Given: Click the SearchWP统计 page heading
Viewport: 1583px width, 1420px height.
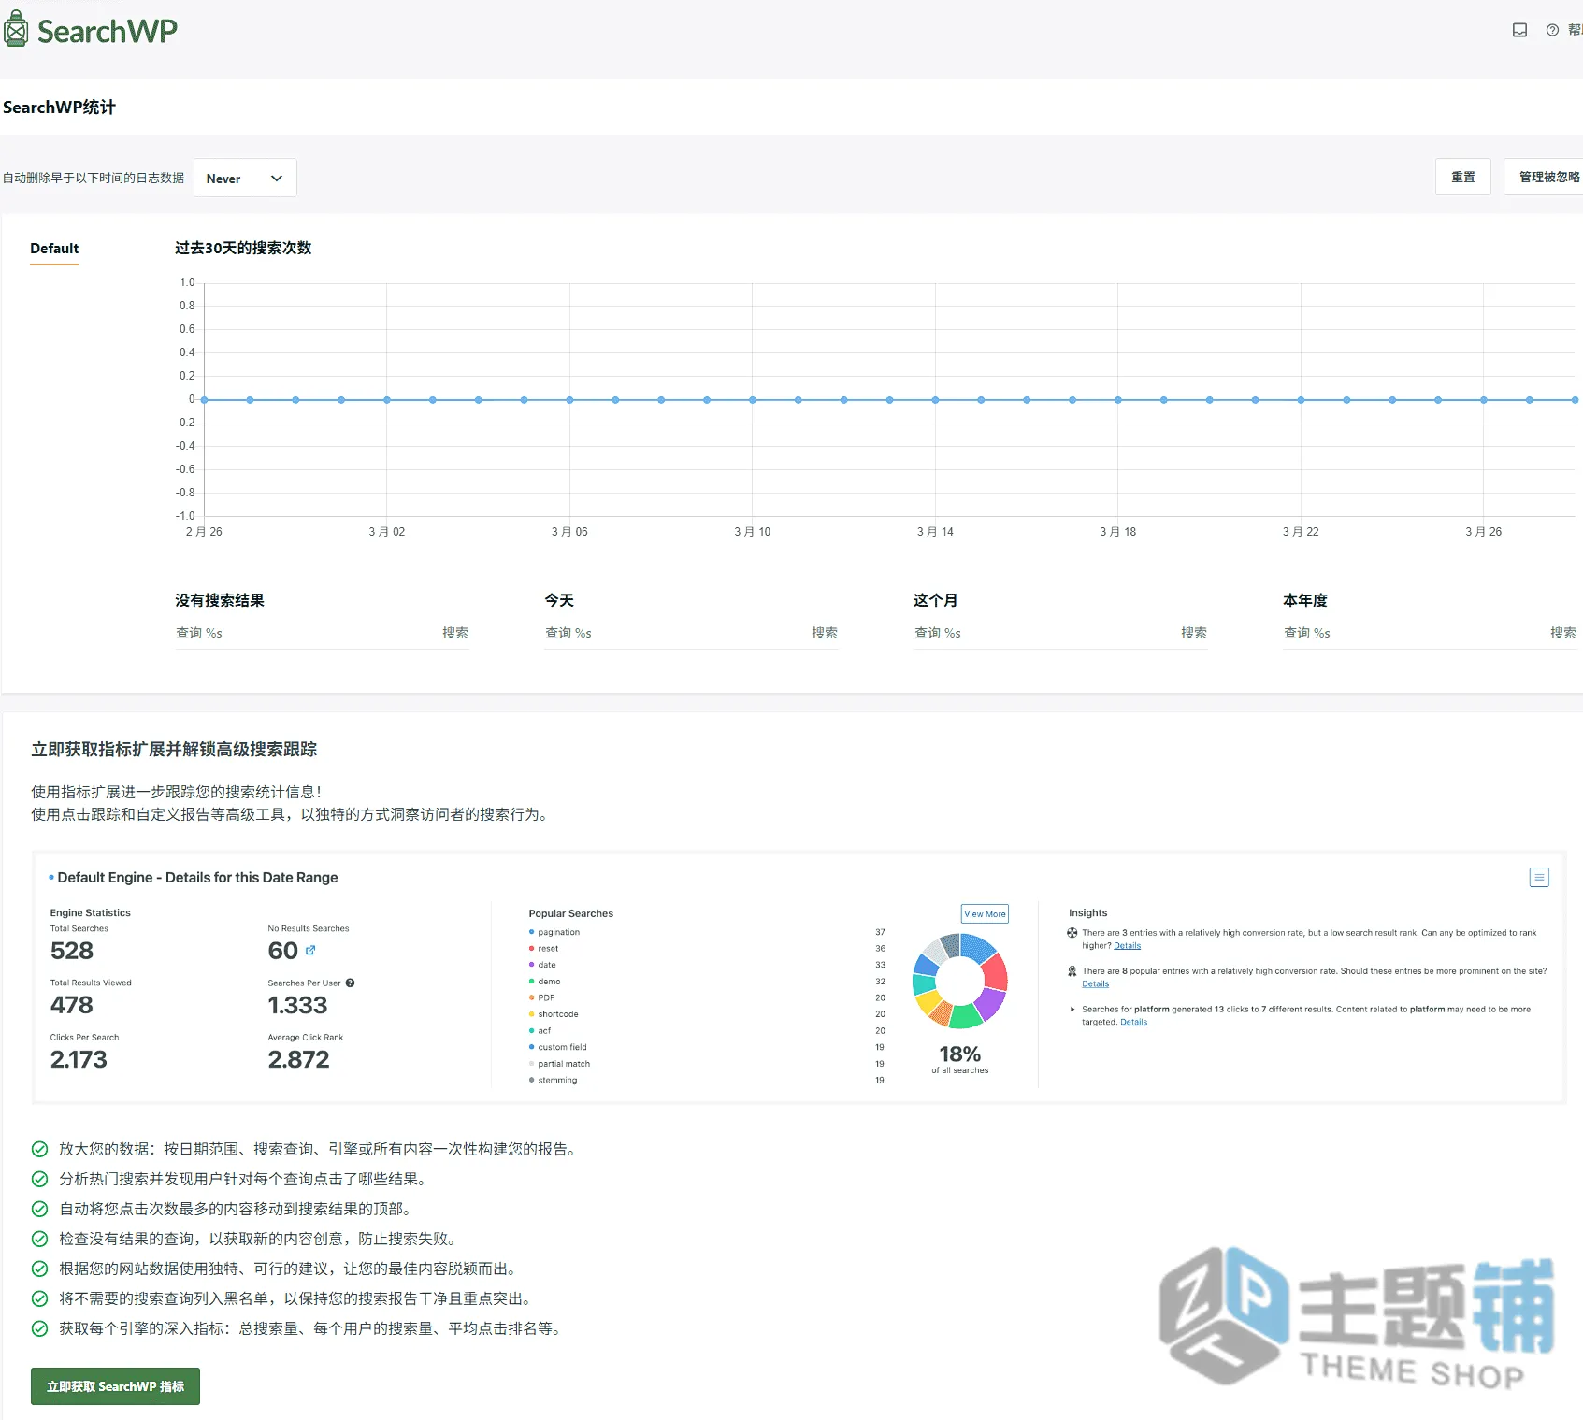Looking at the screenshot, I should [x=59, y=107].
